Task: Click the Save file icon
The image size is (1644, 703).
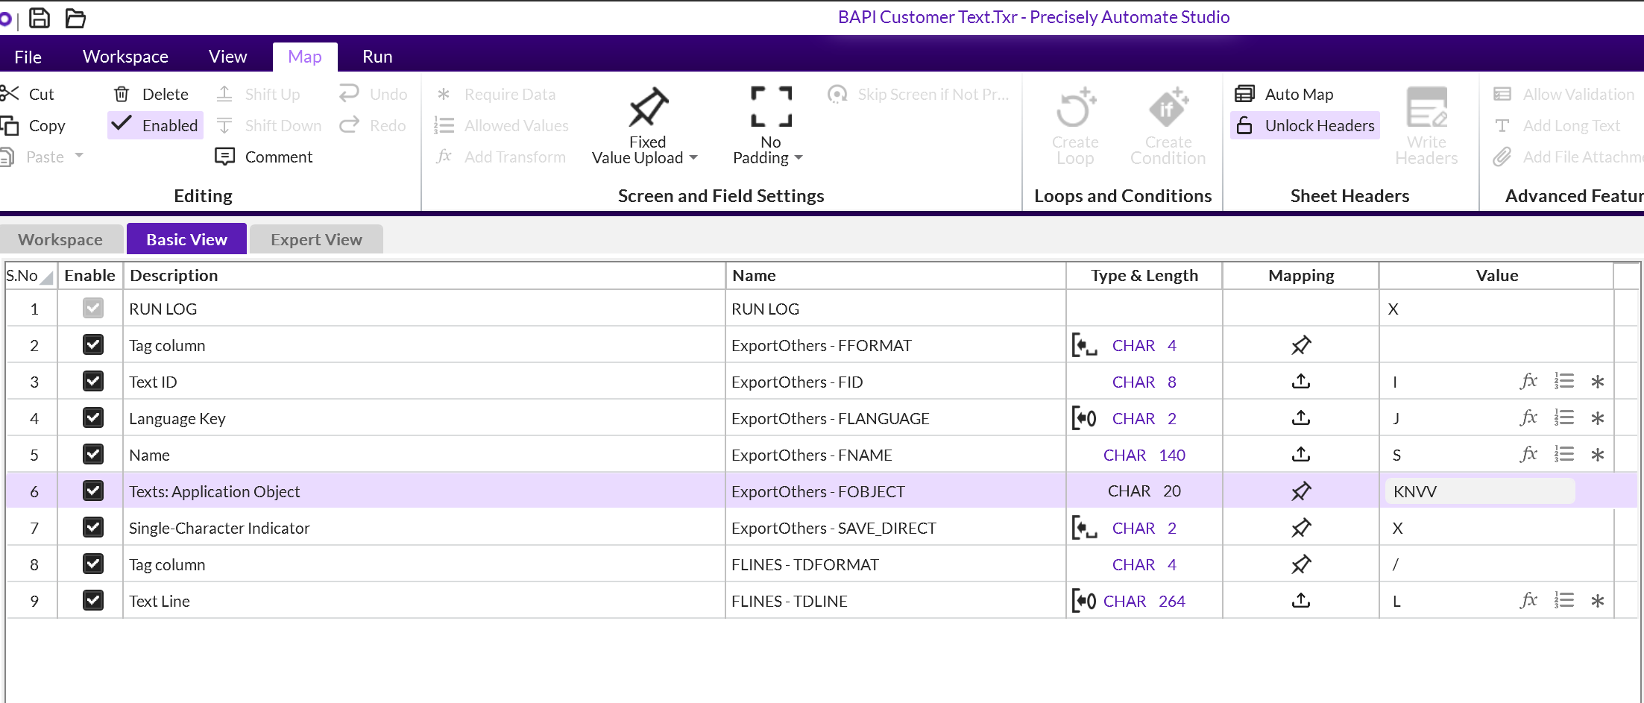Action: coord(40,18)
